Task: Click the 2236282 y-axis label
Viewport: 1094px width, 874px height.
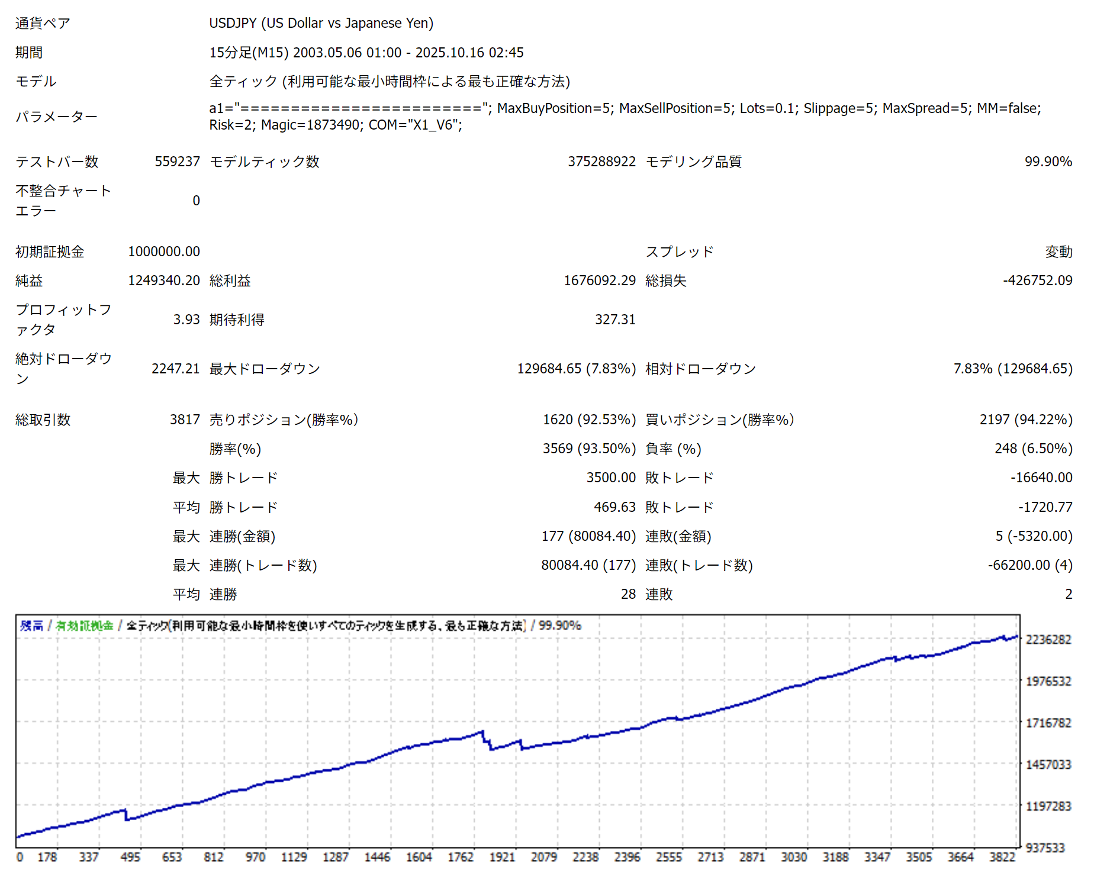Action: (x=1048, y=640)
